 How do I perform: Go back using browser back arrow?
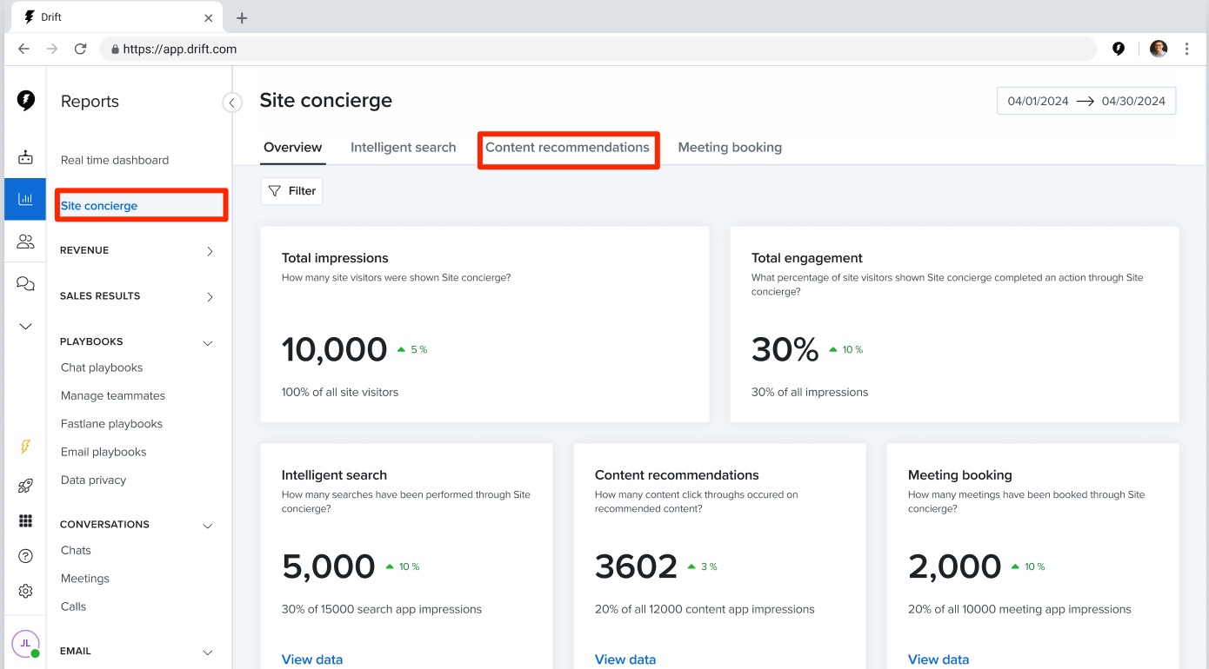click(x=23, y=50)
